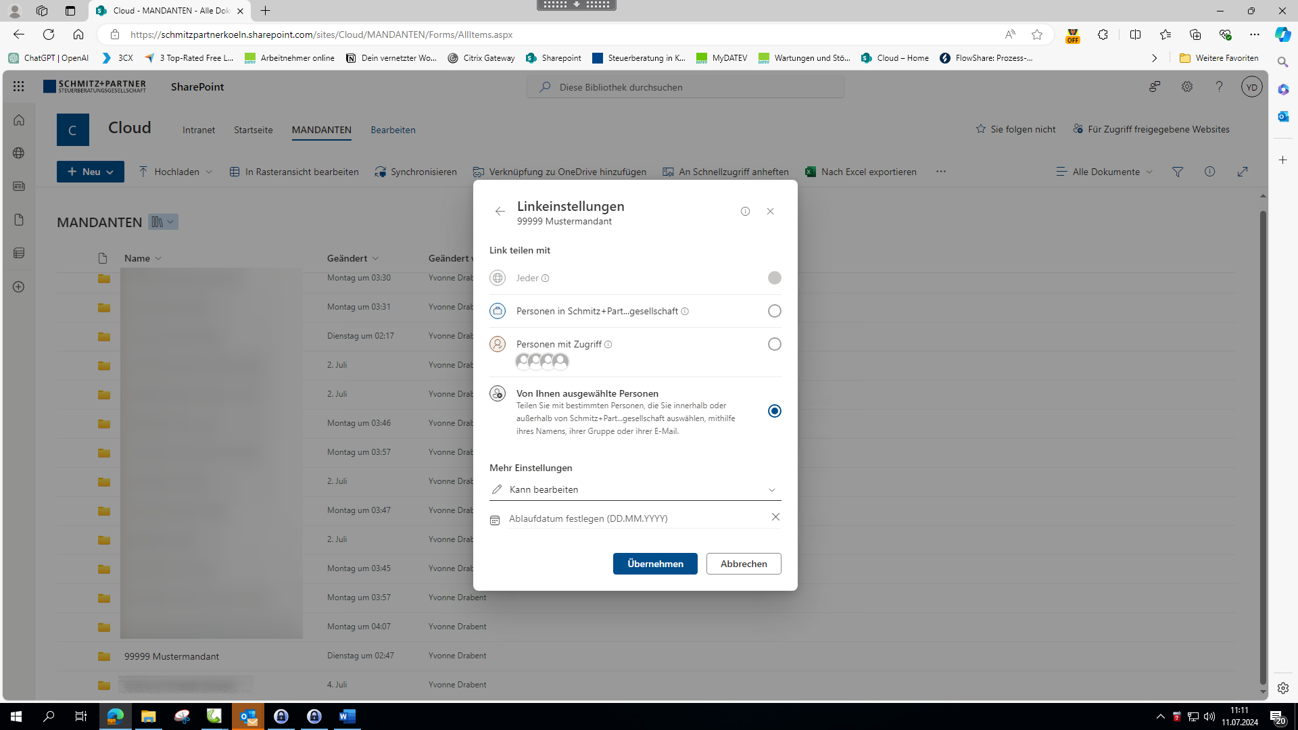Screen dimensions: 1298x730
Task: Open Outlook from Windows taskbar
Action: point(248,716)
